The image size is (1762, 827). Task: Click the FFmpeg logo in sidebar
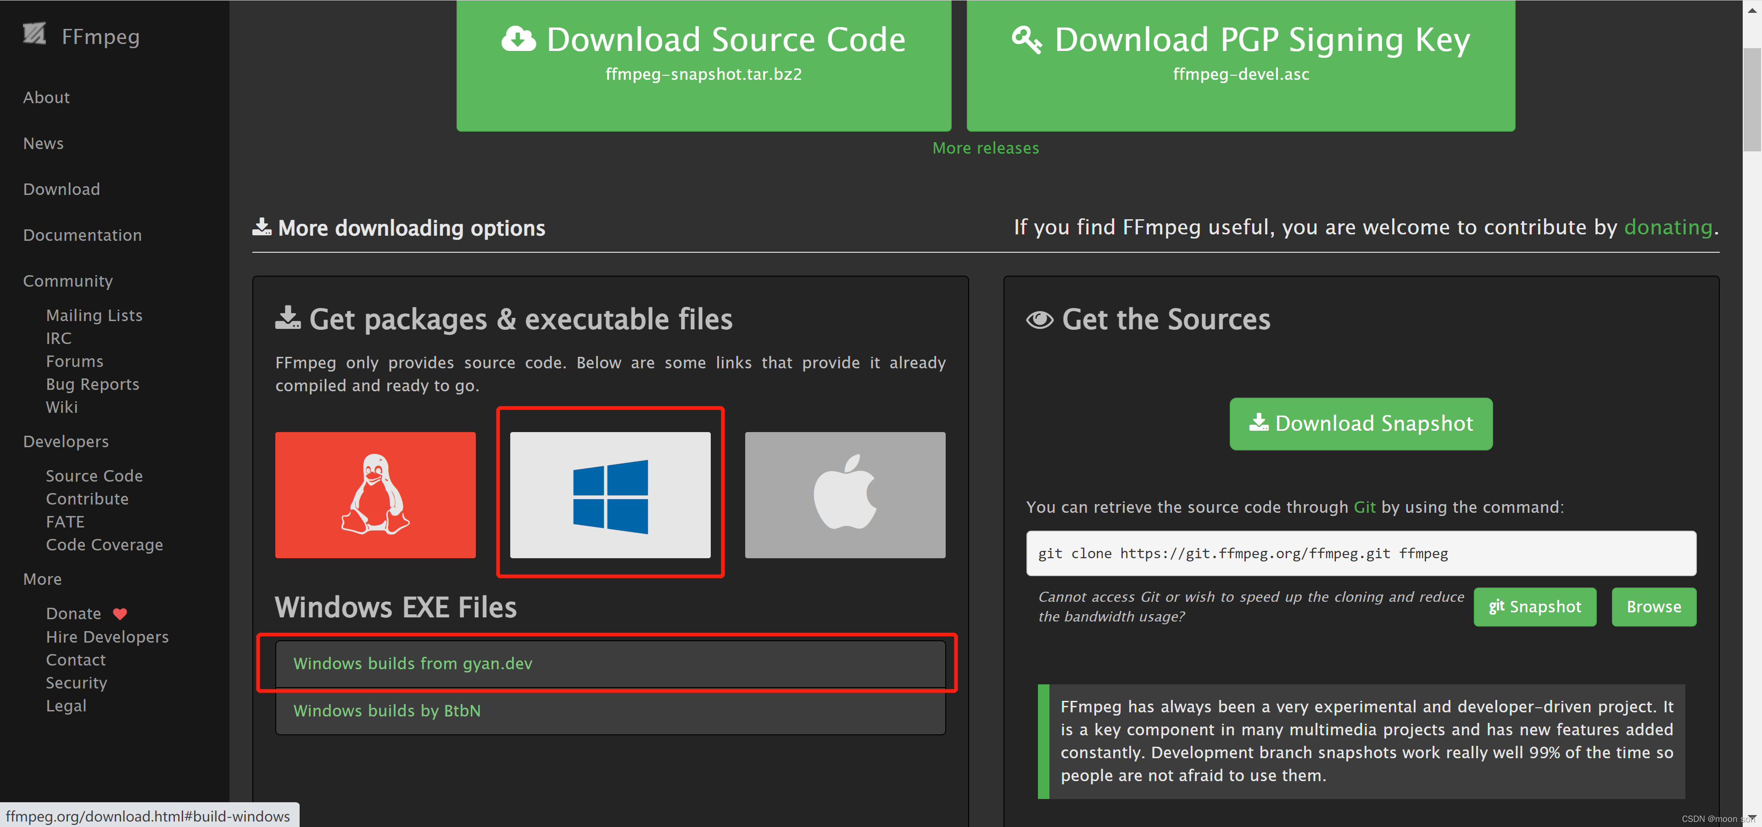(34, 34)
